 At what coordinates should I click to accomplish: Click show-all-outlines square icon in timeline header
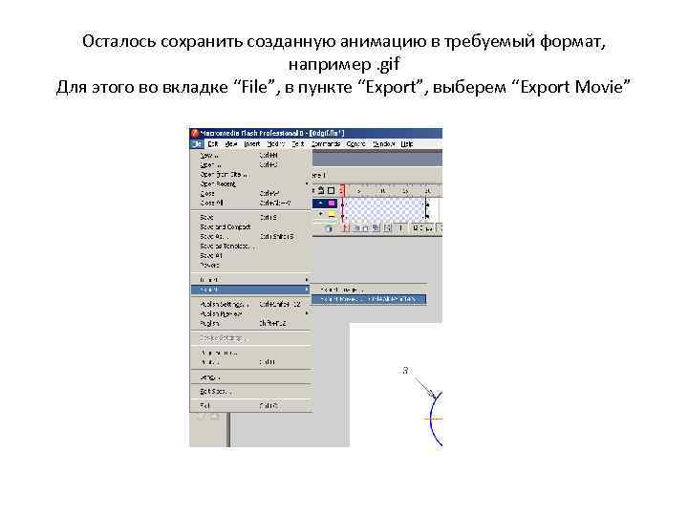point(332,190)
